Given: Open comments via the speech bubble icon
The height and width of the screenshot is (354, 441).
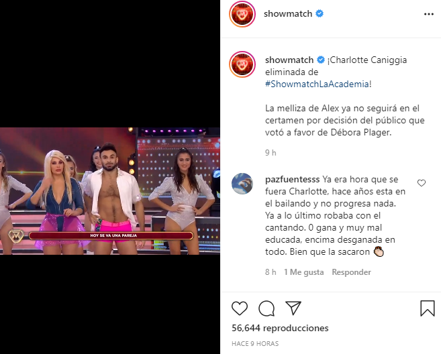Looking at the screenshot, I should pyautogui.click(x=266, y=308).
